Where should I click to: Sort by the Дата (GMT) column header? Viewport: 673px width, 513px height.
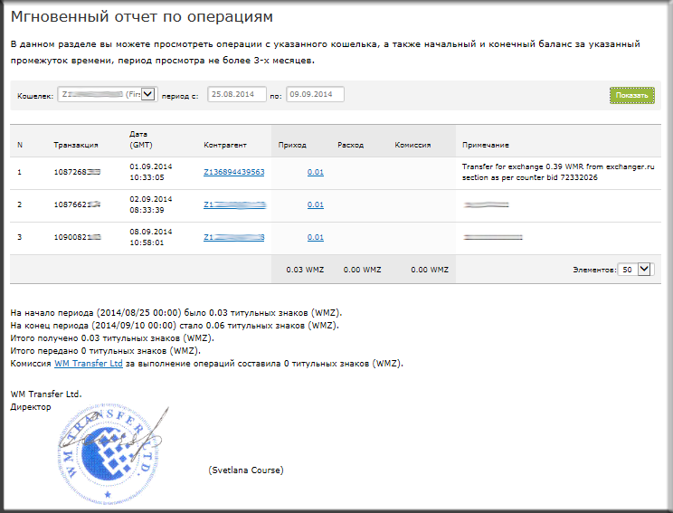141,139
